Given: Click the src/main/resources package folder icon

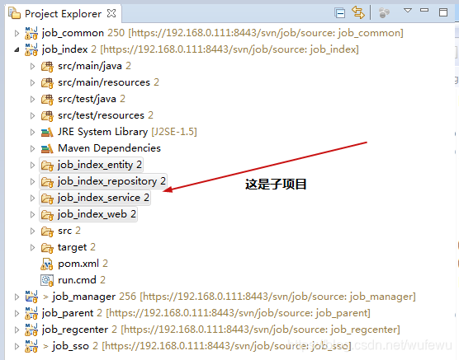Looking at the screenshot, I should click(x=47, y=83).
